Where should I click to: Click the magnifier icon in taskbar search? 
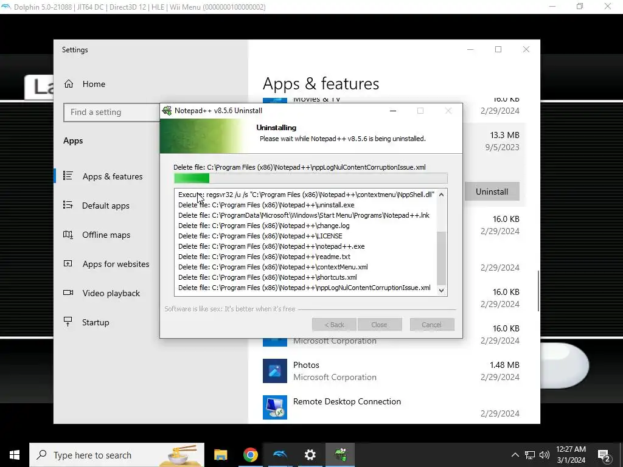point(41,455)
